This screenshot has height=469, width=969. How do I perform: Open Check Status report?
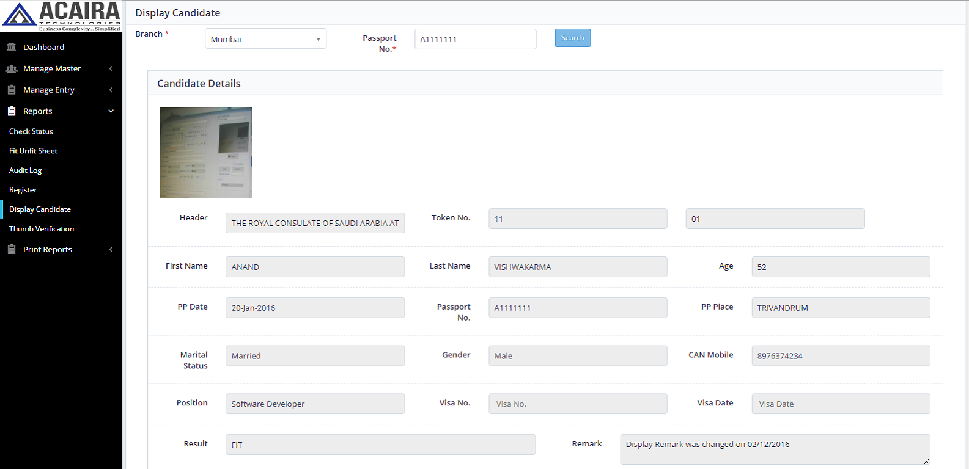pyautogui.click(x=31, y=131)
